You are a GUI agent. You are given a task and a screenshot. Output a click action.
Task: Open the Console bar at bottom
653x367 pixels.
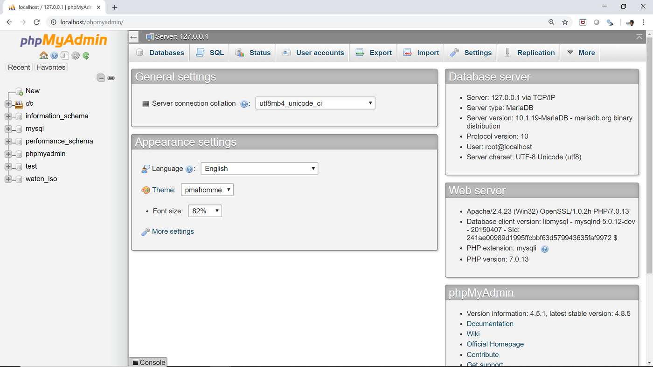click(148, 362)
